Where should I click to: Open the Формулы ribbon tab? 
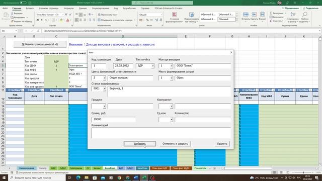coord(69,9)
